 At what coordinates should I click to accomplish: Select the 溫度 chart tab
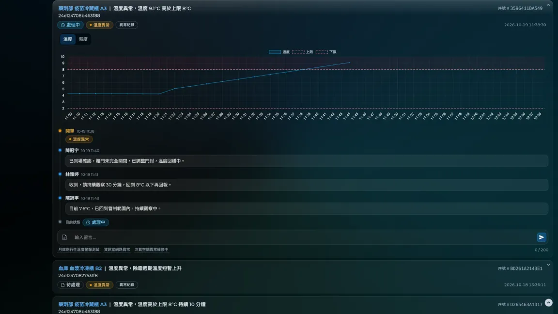pyautogui.click(x=68, y=39)
